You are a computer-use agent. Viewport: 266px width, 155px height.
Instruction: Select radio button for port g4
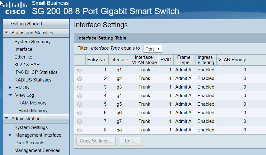(x=80, y=96)
